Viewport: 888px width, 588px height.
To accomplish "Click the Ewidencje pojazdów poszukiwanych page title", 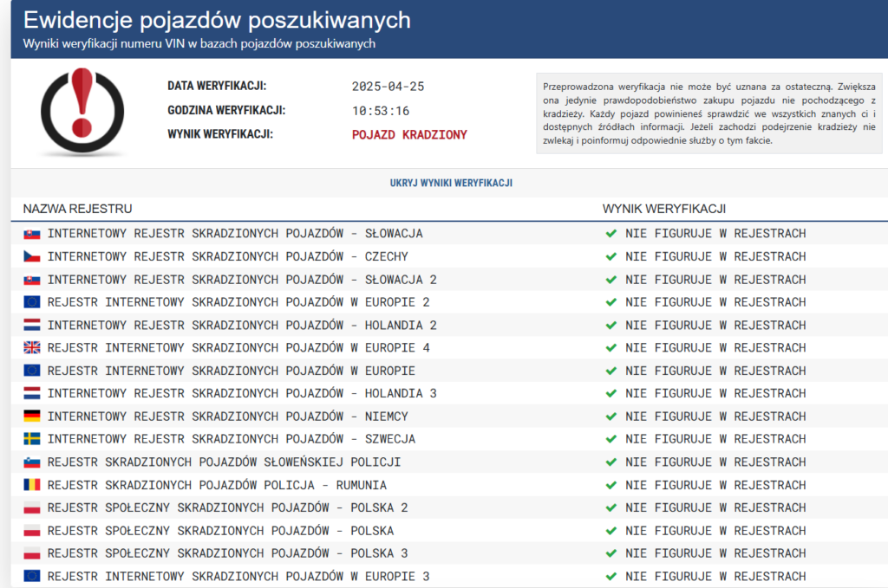I will pyautogui.click(x=217, y=21).
